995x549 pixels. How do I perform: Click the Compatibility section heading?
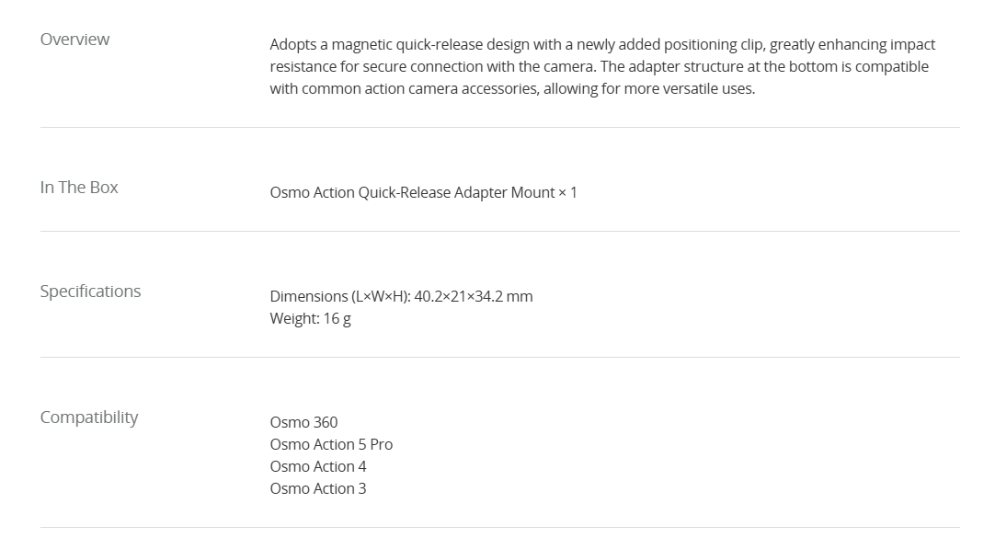click(x=89, y=417)
